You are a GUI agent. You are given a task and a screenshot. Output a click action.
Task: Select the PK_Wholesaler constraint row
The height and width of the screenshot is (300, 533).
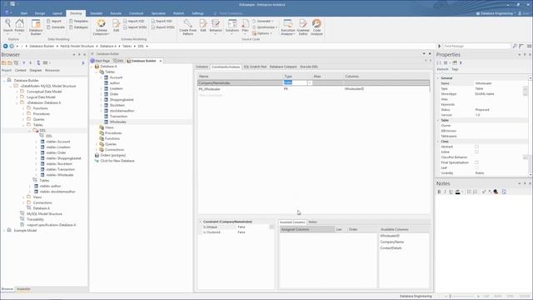coord(313,89)
